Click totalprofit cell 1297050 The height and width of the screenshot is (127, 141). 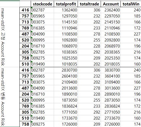click(66, 16)
